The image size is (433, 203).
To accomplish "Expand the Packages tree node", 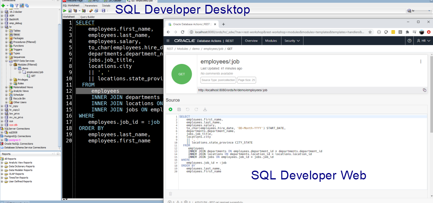I will tap(7, 38).
